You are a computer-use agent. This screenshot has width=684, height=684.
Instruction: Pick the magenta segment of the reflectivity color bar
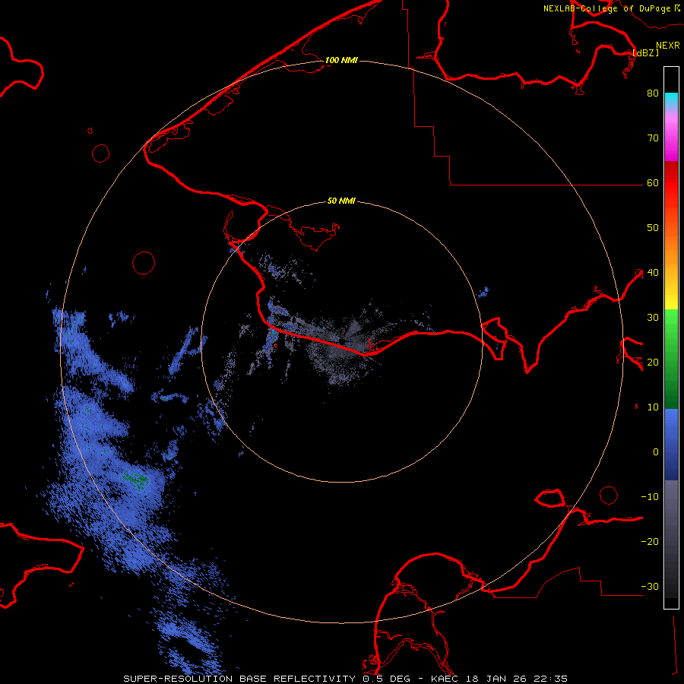pos(671,139)
